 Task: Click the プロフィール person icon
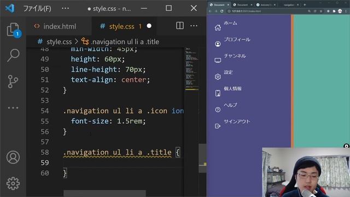[218, 44]
